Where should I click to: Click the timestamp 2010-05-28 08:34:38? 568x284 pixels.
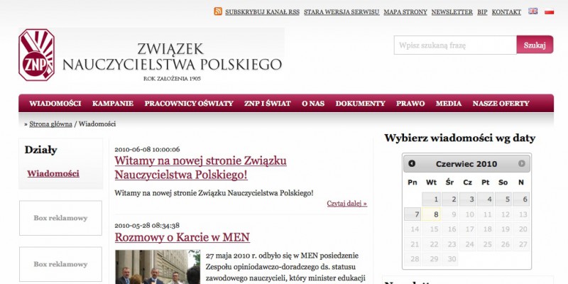pos(147,225)
